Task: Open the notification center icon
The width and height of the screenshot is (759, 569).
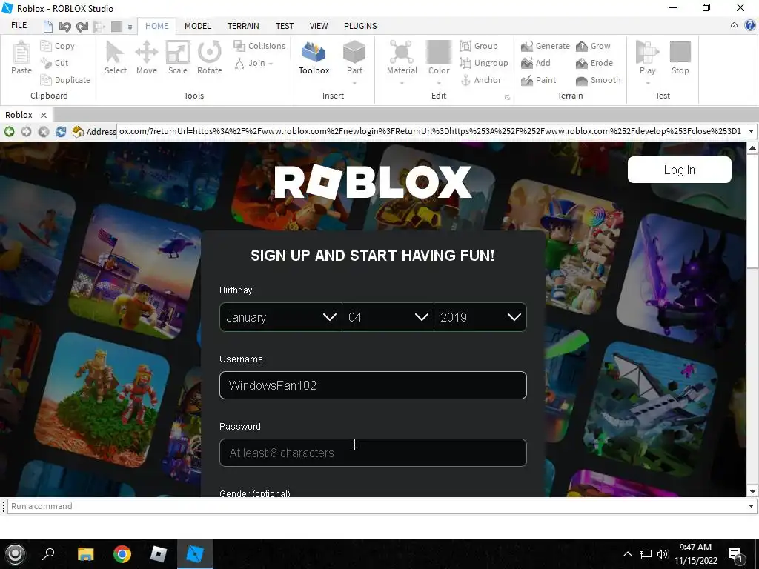Action: pyautogui.click(x=736, y=554)
